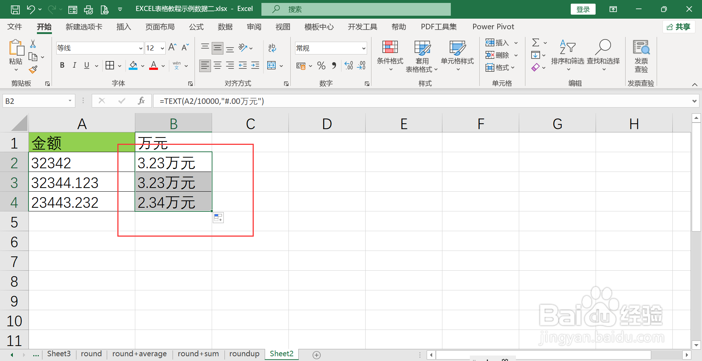Click the Insert Function fx icon
702x361 pixels.
[141, 101]
